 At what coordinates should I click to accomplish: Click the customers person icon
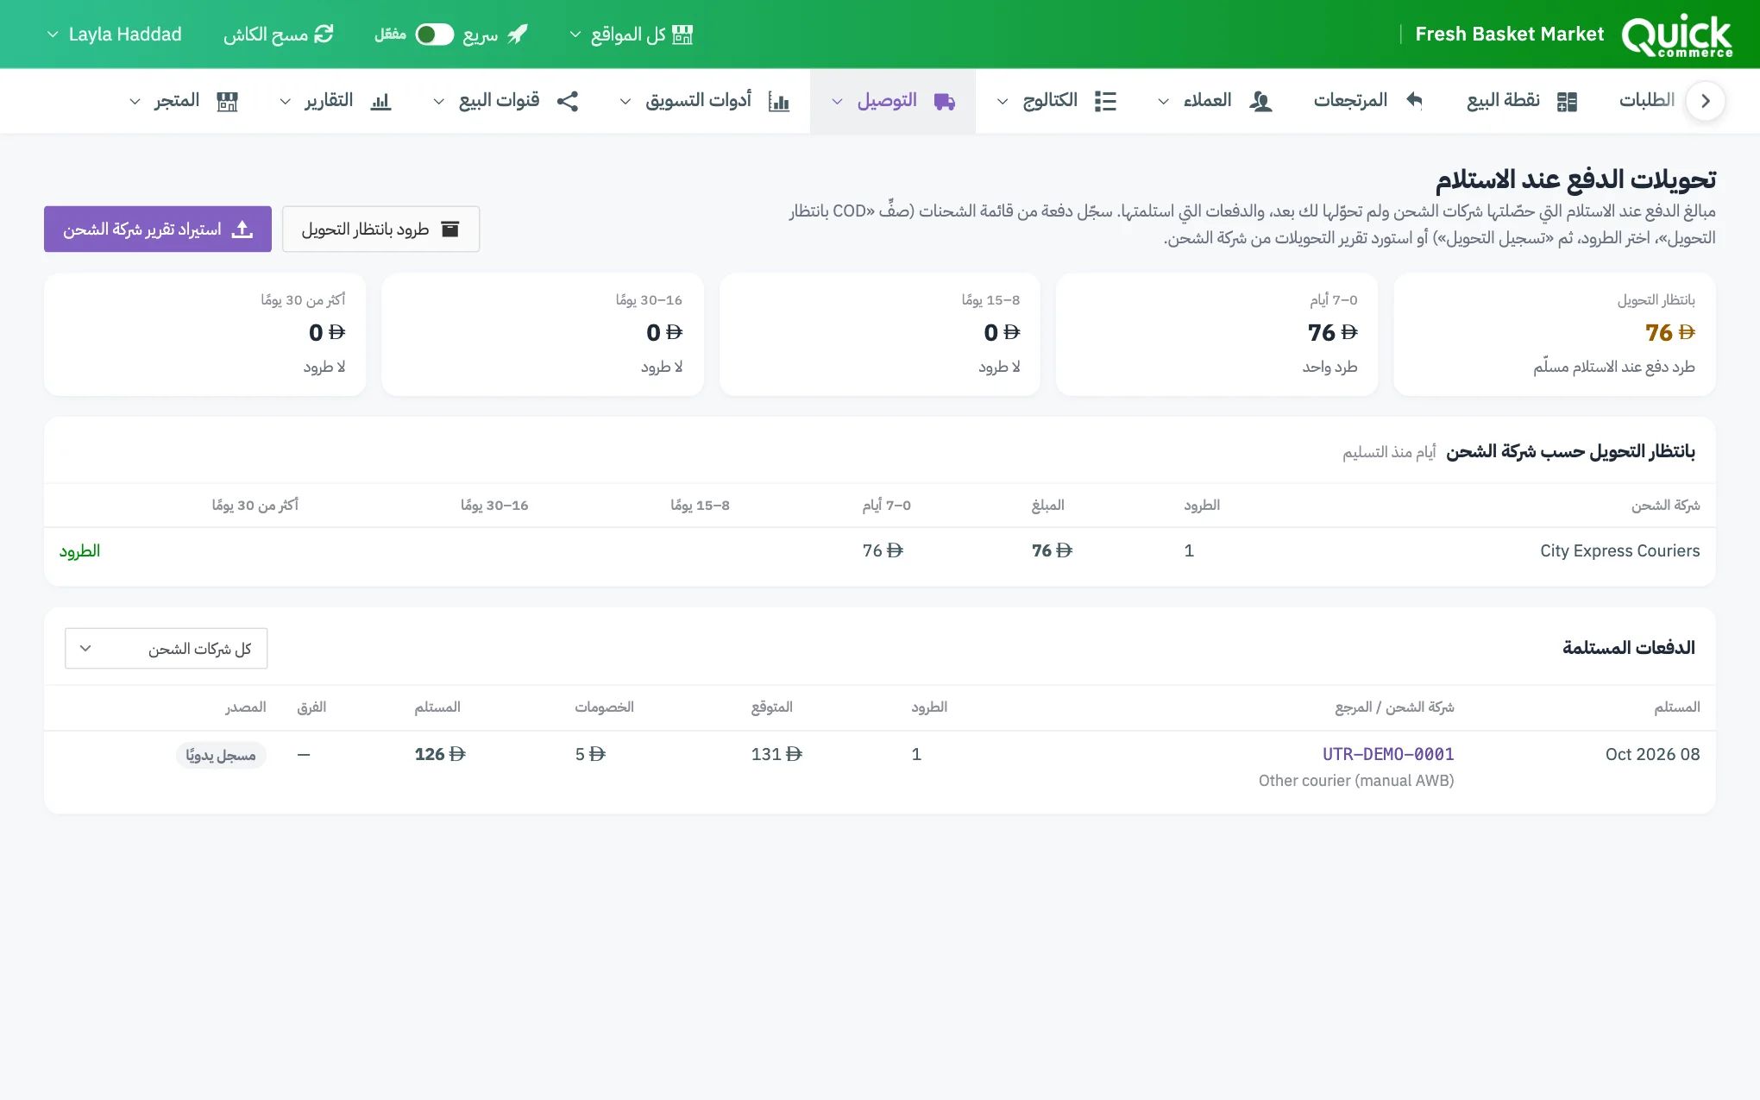click(x=1260, y=101)
